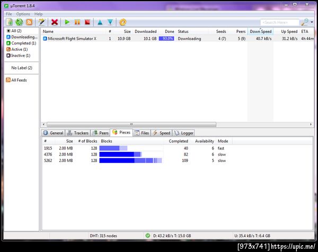The image size is (318, 252).
Task: Open the Options menu
Action: pyautogui.click(x=23, y=14)
